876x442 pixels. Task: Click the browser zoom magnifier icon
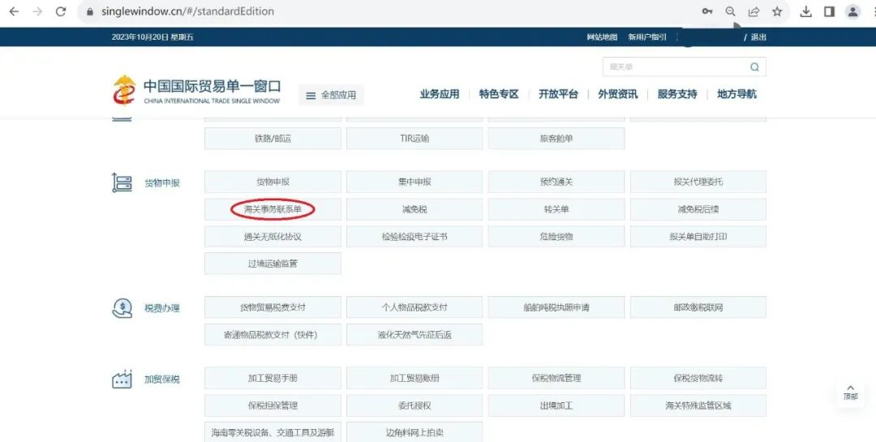730,11
